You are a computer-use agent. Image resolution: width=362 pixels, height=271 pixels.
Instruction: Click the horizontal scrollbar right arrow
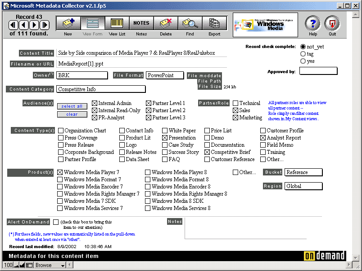(x=348, y=265)
